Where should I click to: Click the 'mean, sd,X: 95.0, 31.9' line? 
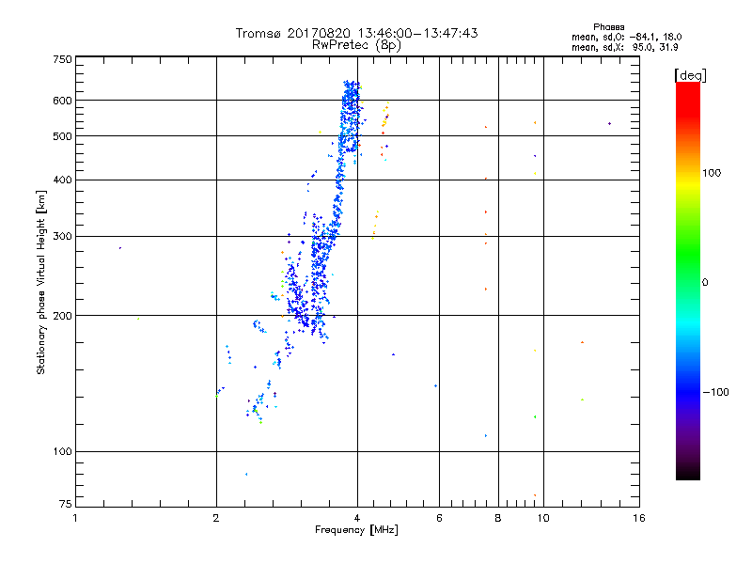[x=624, y=47]
